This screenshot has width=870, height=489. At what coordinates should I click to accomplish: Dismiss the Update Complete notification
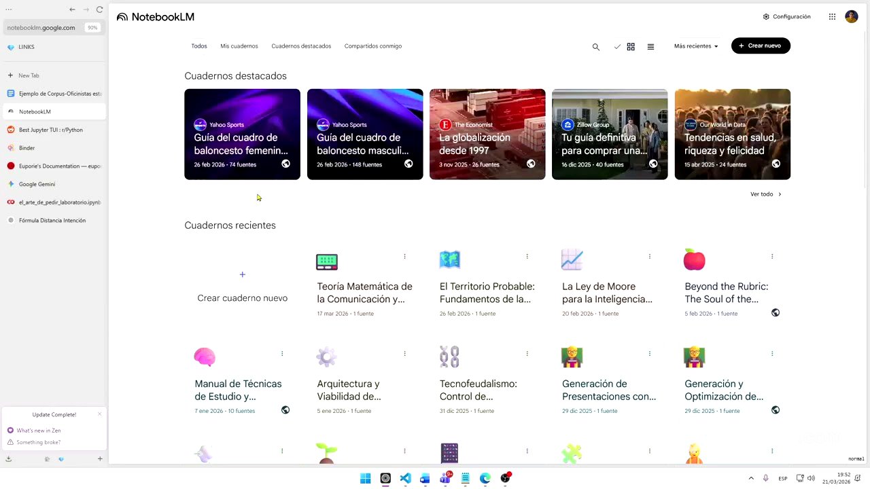(99, 414)
